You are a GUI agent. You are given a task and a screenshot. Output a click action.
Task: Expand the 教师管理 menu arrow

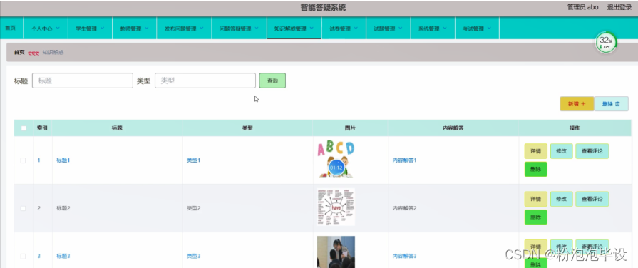coord(146,29)
